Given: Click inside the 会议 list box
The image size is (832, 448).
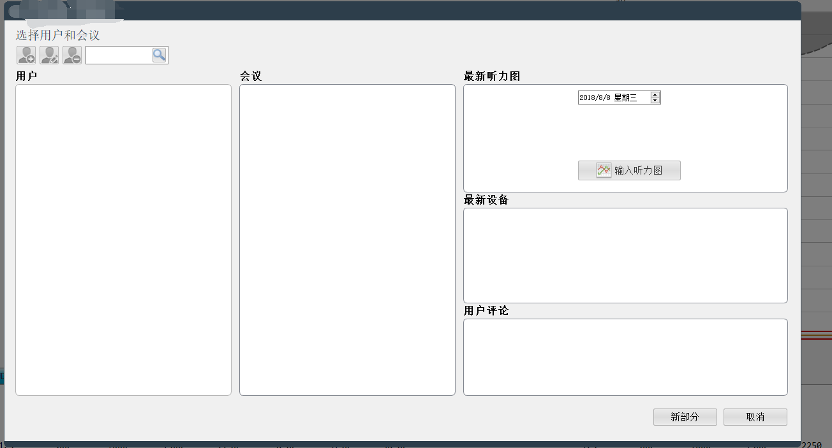Looking at the screenshot, I should pos(347,240).
